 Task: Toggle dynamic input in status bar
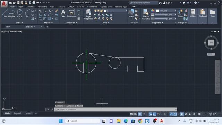151,114
